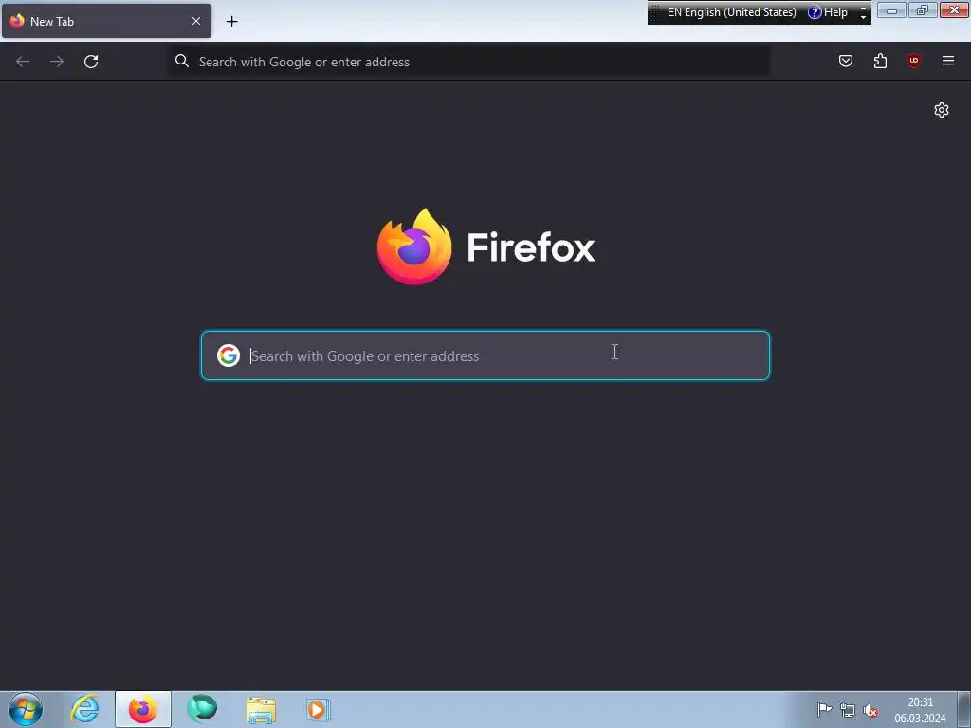Open the Pocket save icon
This screenshot has height=728, width=971.
tap(846, 61)
